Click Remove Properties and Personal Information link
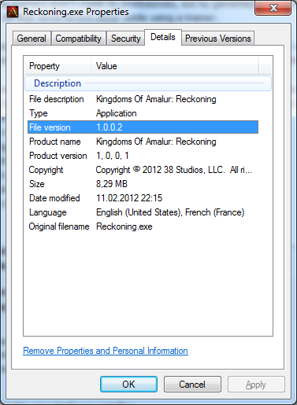This screenshot has width=297, height=405. click(106, 351)
